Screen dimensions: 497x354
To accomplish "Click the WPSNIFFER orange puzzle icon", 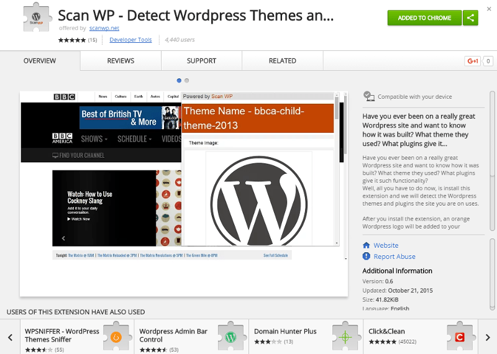I will [116, 337].
